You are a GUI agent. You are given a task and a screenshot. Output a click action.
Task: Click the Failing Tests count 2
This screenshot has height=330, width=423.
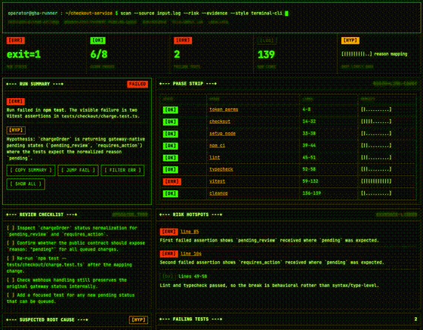(415, 319)
